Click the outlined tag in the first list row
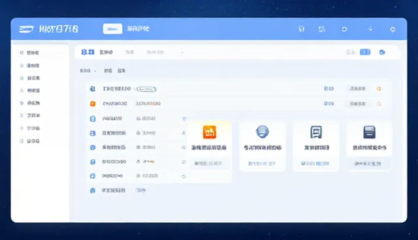Image resolution: width=418 pixels, height=240 pixels. pos(146,89)
